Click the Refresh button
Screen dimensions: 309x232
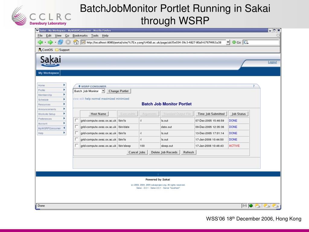tap(189, 152)
